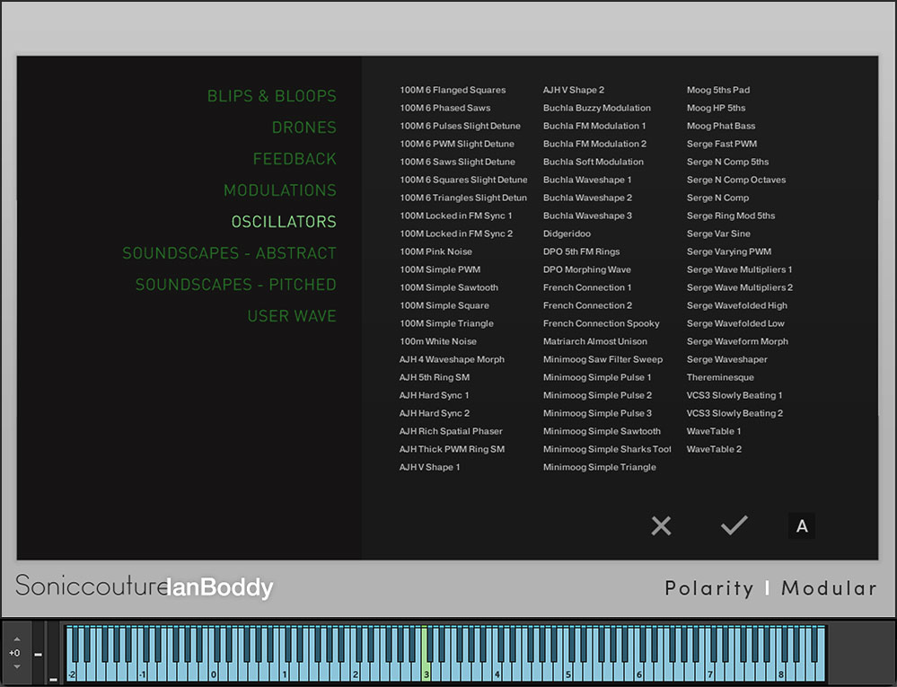This screenshot has width=897, height=687.
Task: Select preset Thereminesque
Action: click(x=720, y=377)
